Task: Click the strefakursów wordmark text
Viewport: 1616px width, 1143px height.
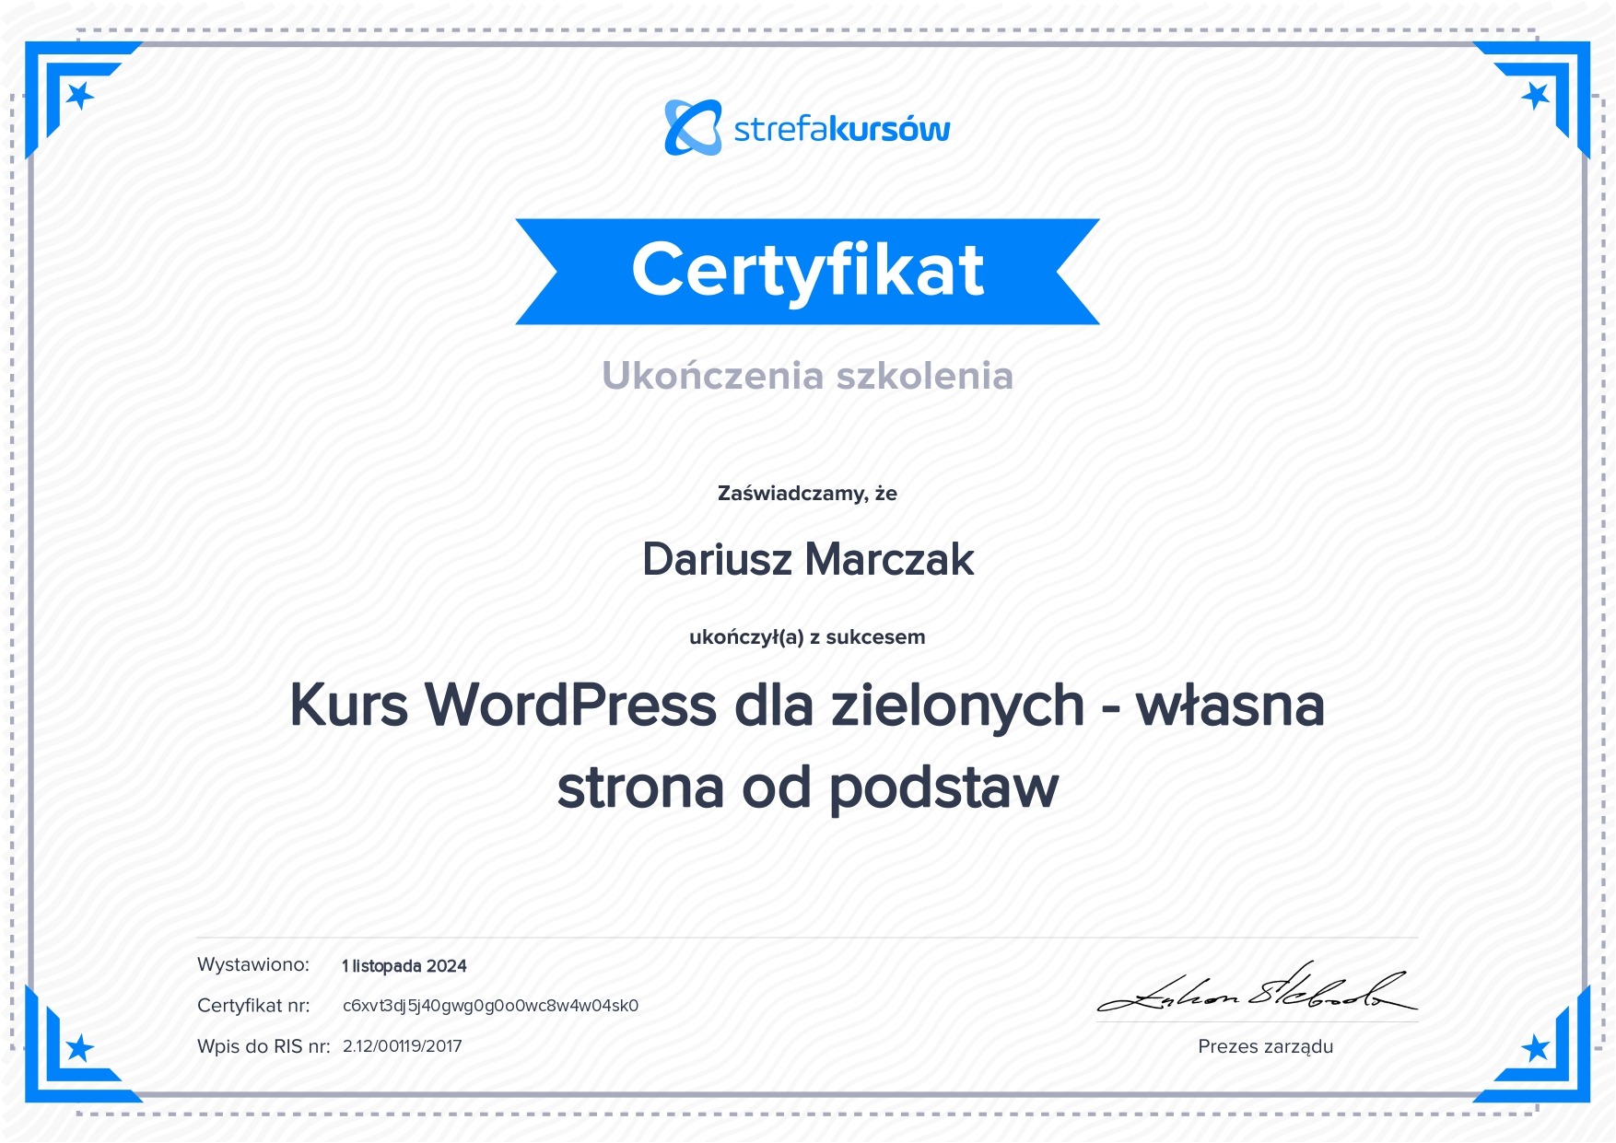Action: pos(841,130)
